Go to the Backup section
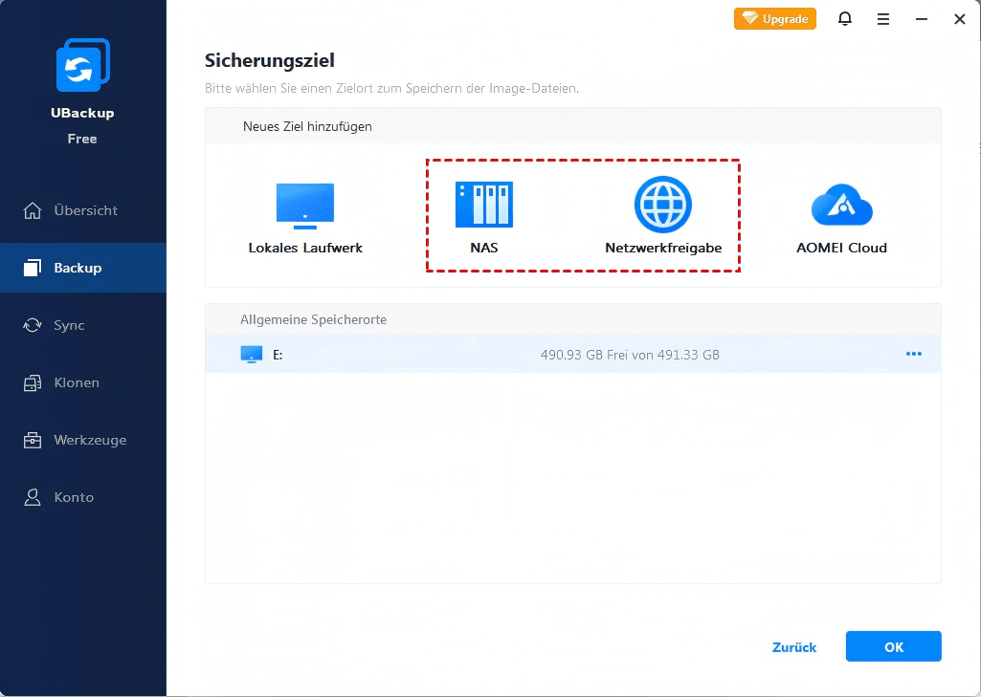 tap(78, 268)
